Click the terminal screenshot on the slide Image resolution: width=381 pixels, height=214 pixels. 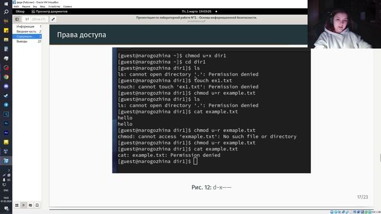pyautogui.click(x=211, y=111)
